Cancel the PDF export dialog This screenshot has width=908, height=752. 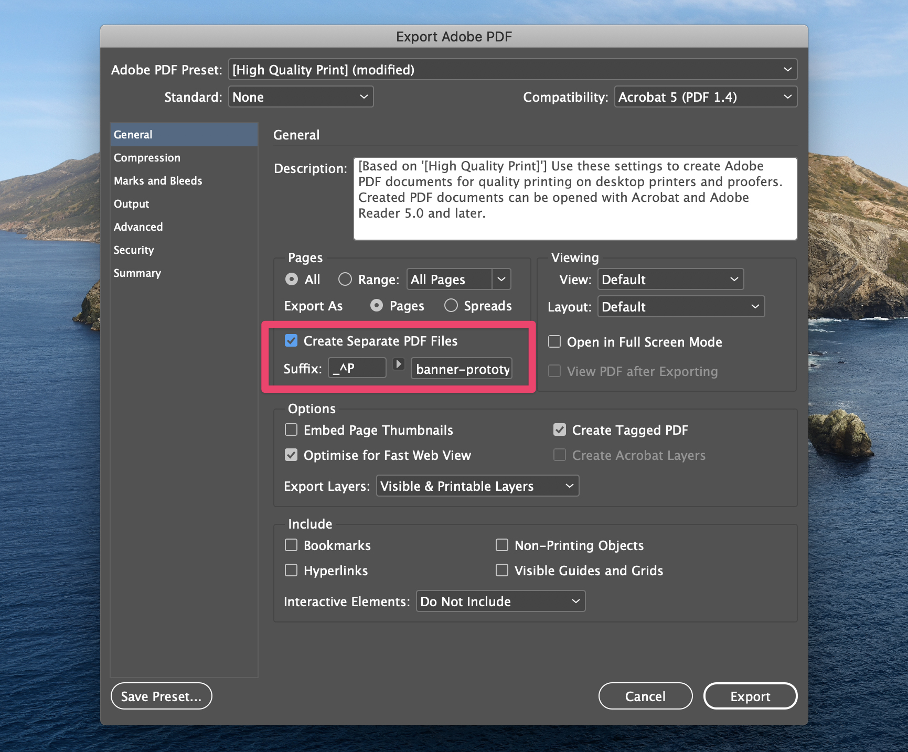pyautogui.click(x=645, y=696)
